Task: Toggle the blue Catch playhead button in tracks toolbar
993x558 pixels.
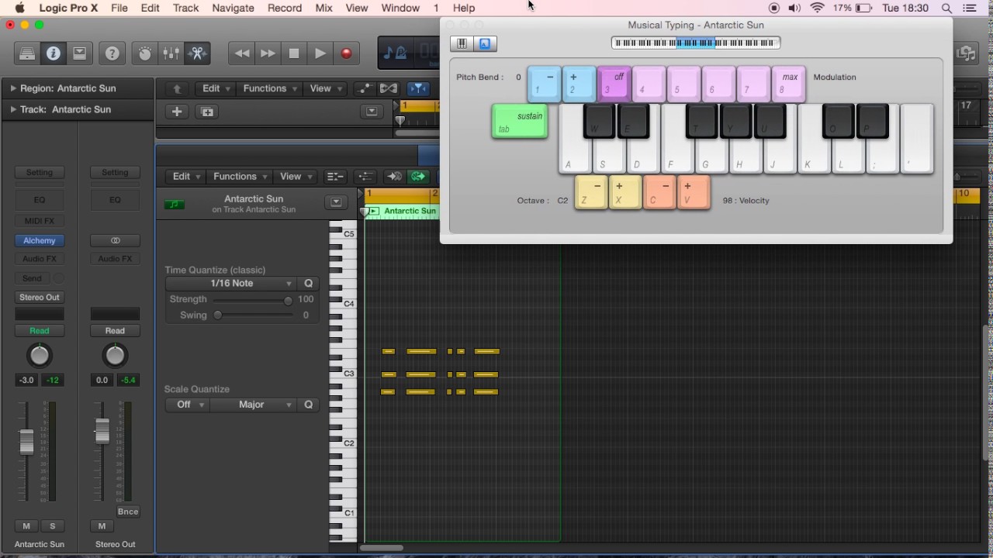Action: pyautogui.click(x=418, y=88)
